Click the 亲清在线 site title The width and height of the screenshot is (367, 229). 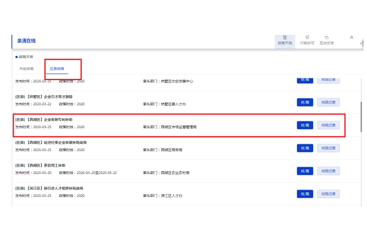[x=26, y=41]
